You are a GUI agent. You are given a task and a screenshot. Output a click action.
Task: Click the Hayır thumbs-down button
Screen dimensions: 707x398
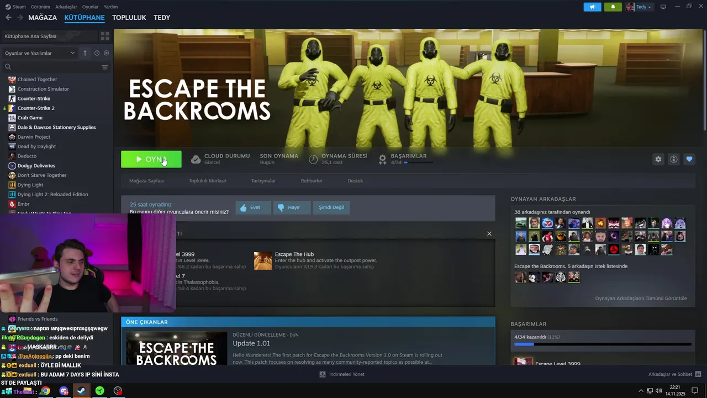[x=292, y=207]
